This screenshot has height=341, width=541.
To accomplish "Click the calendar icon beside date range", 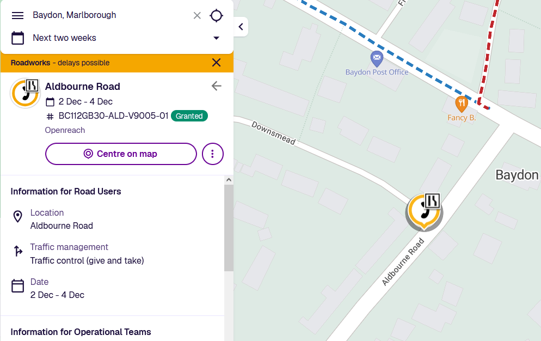I will point(18,38).
